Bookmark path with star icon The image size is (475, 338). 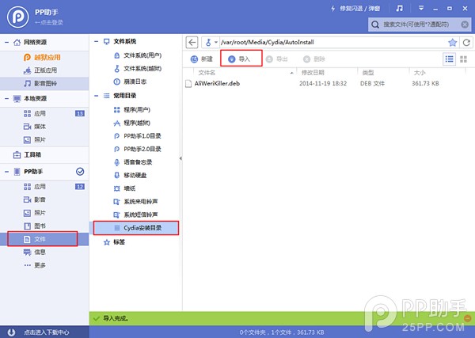click(x=453, y=43)
